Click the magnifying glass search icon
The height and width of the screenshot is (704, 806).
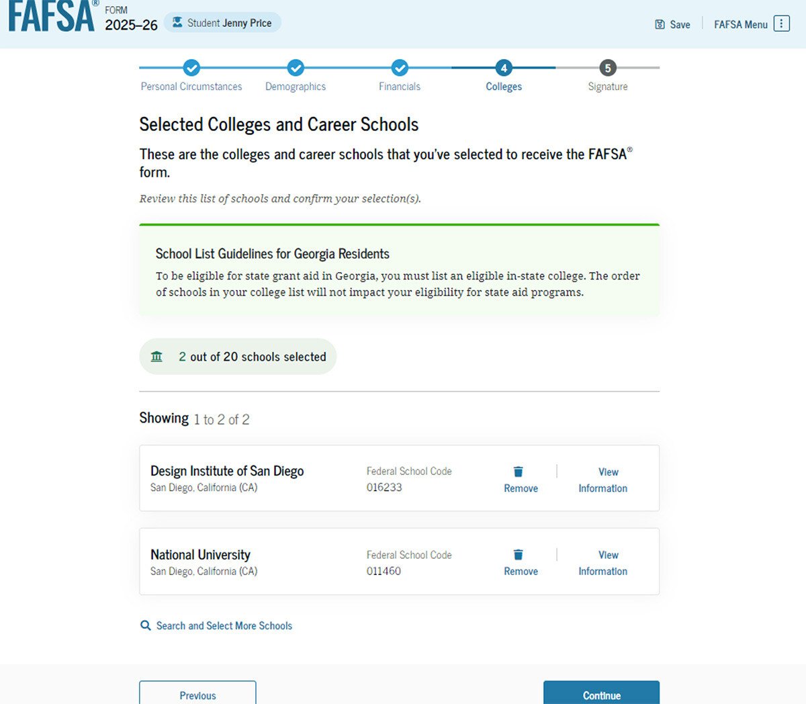pos(145,625)
